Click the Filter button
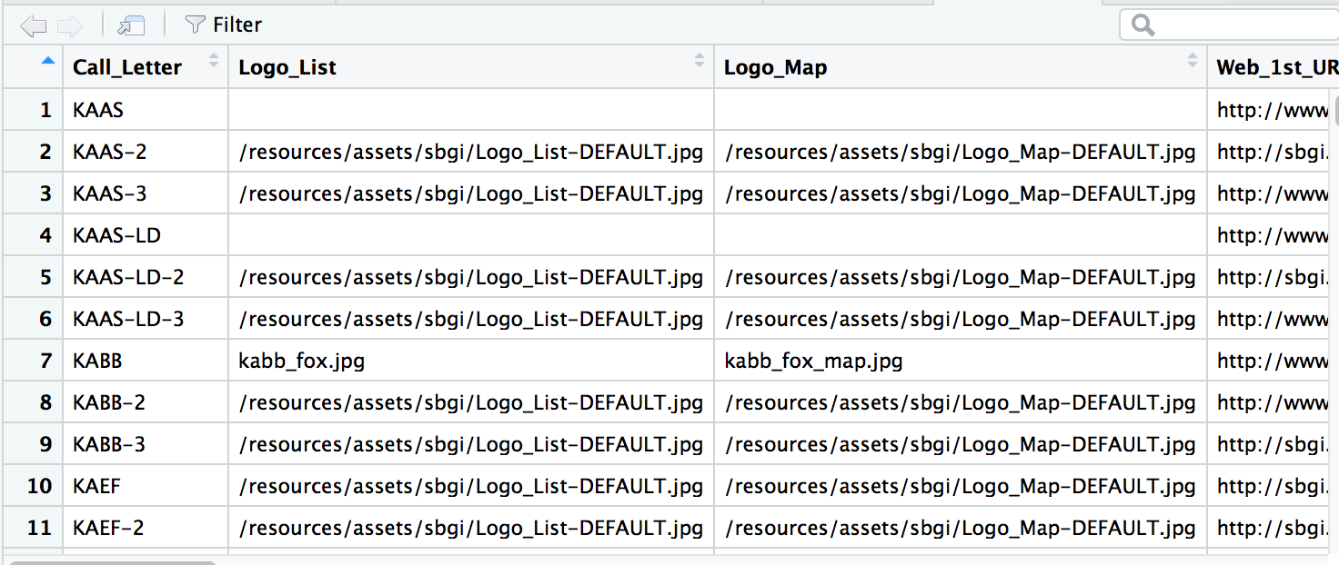 (x=223, y=25)
